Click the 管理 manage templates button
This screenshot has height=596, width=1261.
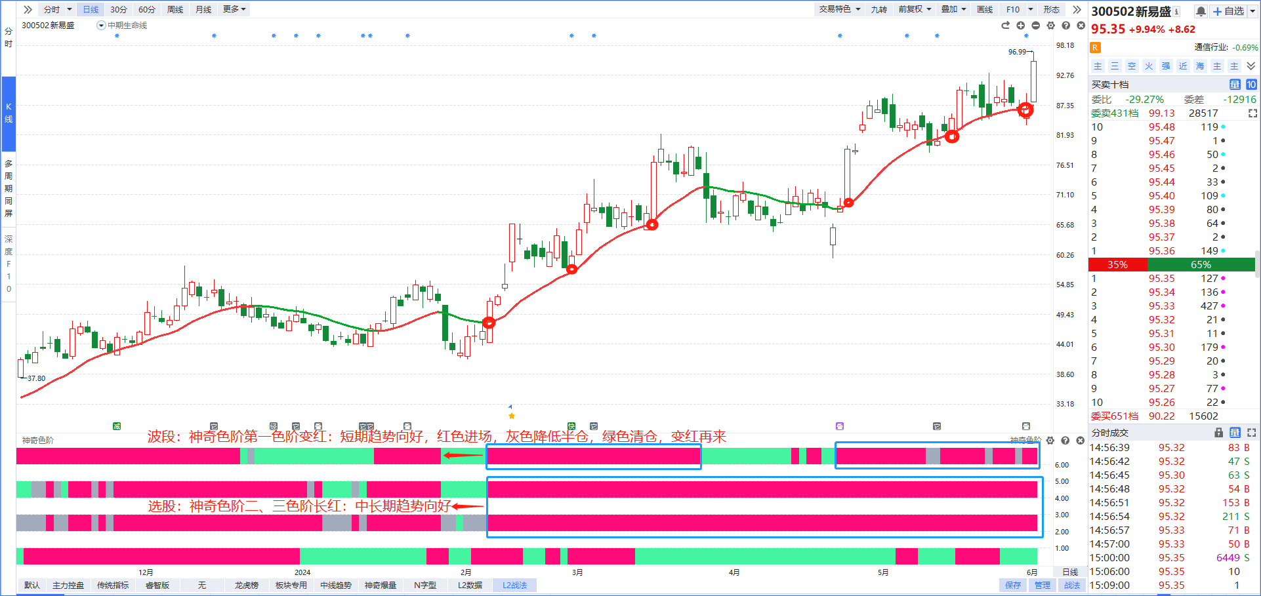1043,585
